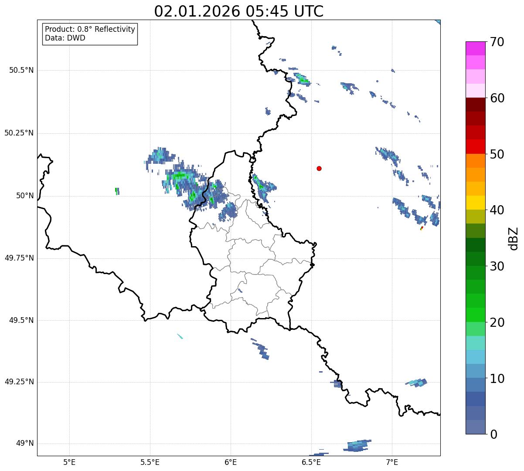
Task: Click the 50.5°N latitude label
Action: [x=21, y=70]
